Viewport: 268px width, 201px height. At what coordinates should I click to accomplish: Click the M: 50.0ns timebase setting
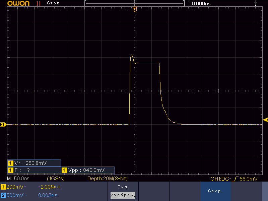point(18,179)
